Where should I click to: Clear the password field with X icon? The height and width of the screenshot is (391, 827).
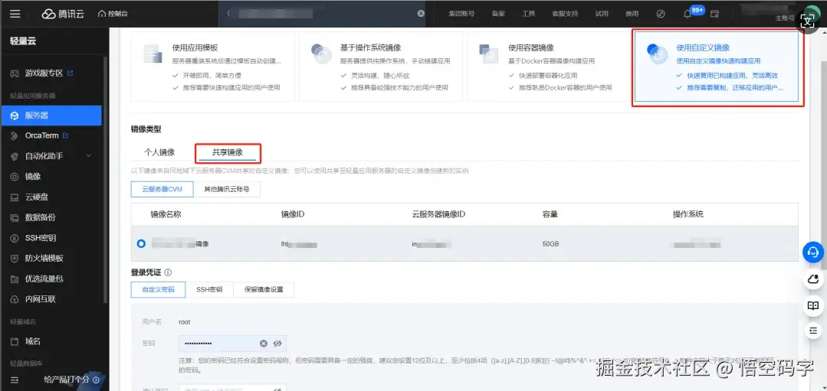tap(263, 344)
